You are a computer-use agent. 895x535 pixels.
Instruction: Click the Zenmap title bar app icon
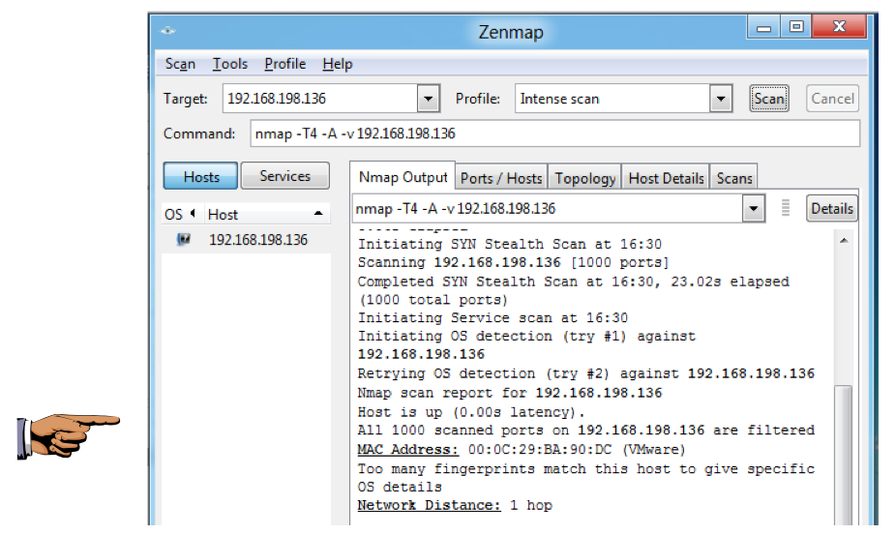coord(167,31)
